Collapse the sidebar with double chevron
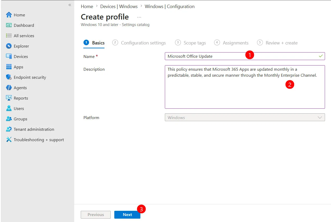 [70, 5]
